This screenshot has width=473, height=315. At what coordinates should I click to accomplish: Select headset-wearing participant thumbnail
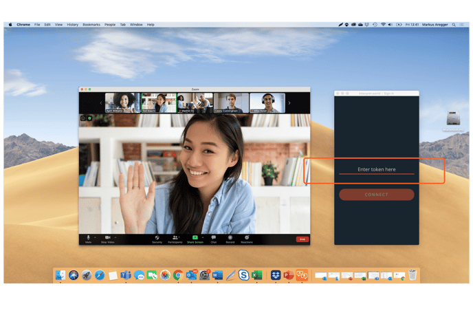tap(267, 103)
